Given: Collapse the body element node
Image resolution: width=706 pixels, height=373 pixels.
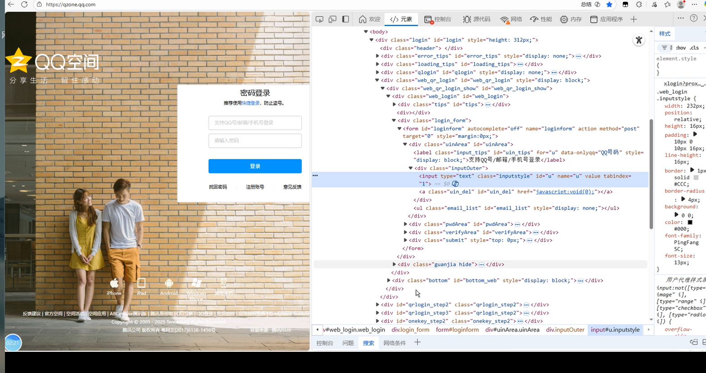Looking at the screenshot, I should [366, 32].
